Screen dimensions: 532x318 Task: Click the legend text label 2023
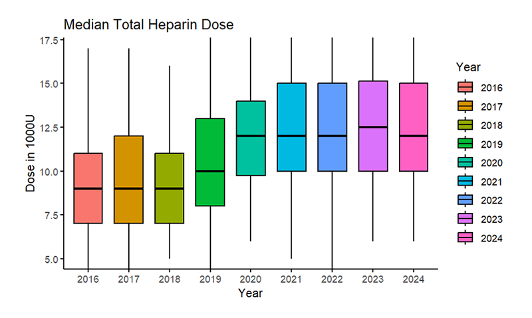pyautogui.click(x=491, y=220)
